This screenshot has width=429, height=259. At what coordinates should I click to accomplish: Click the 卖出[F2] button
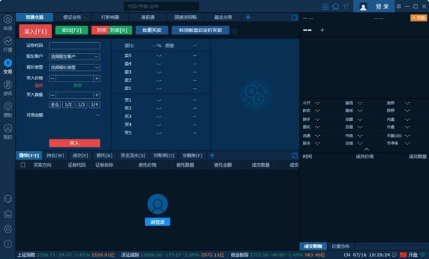(x=71, y=30)
